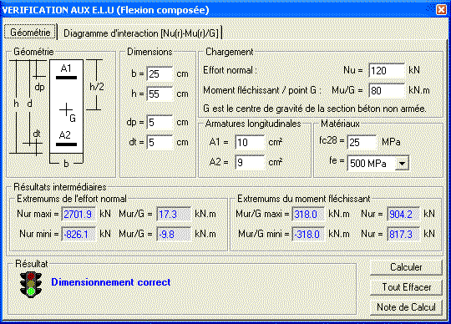
Task: Select the Mur/G mini value -318.0
Action: [308, 235]
